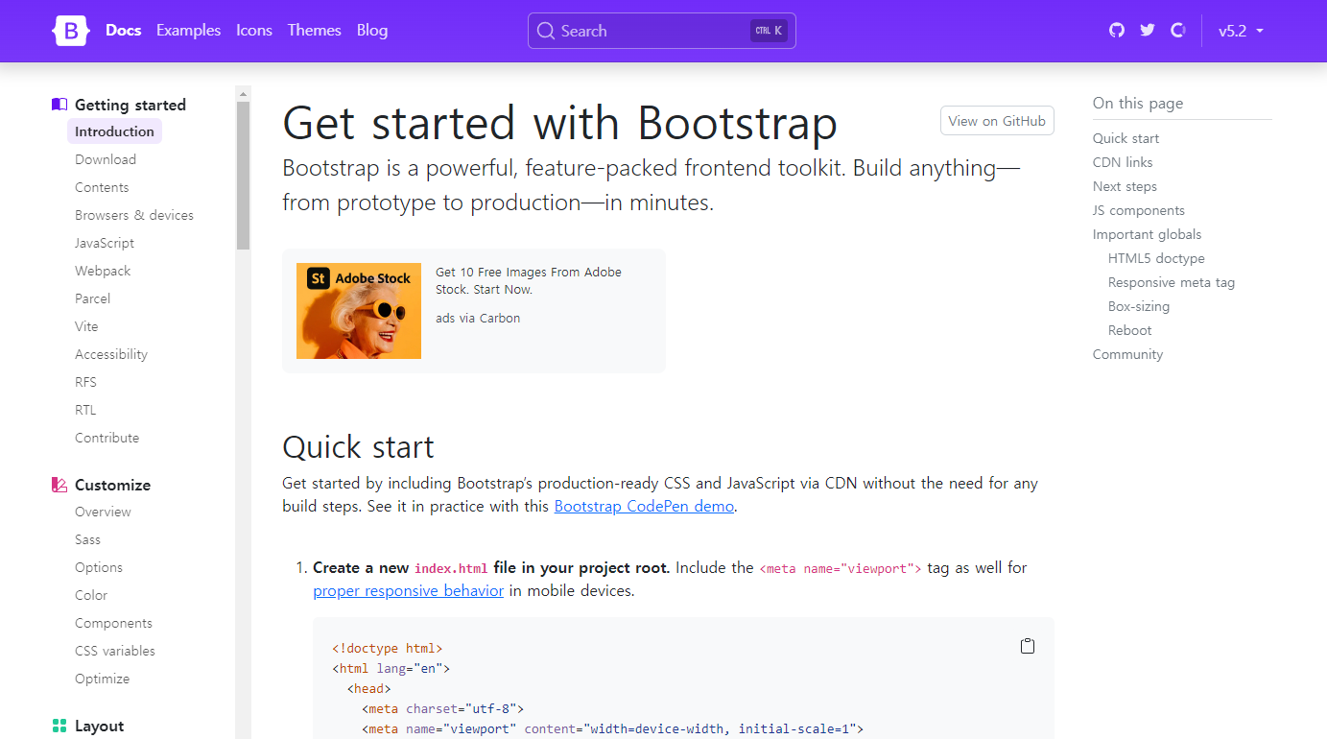The width and height of the screenshot is (1327, 739).
Task: Click the Adobe Stock ad text
Action: [529, 280]
